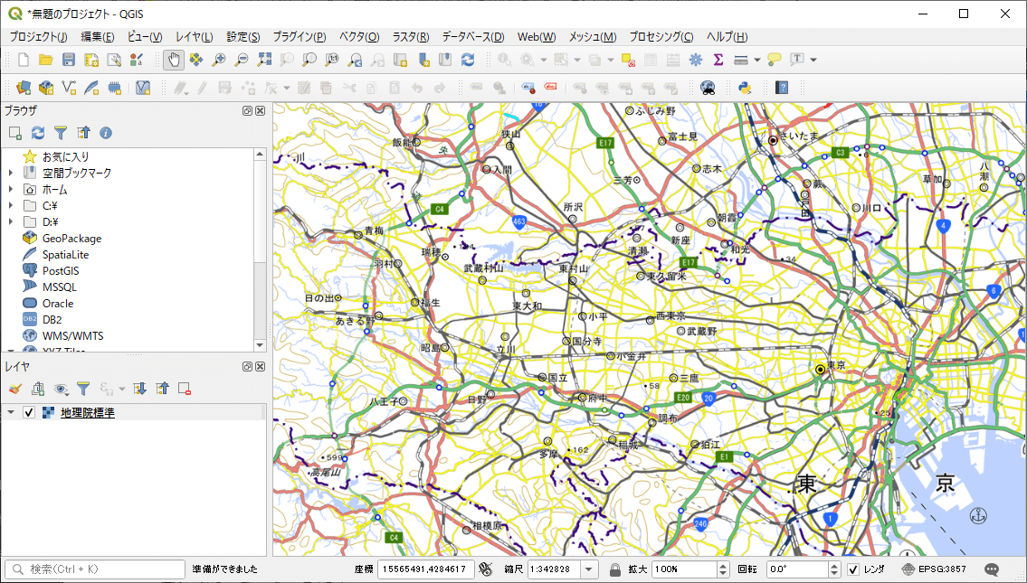Select the 地理院標準 layer name
This screenshot has height=583, width=1027.
pyautogui.click(x=88, y=413)
